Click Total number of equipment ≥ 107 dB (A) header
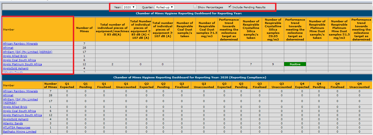The width and height of the screenshot is (373, 135). [x=163, y=29]
